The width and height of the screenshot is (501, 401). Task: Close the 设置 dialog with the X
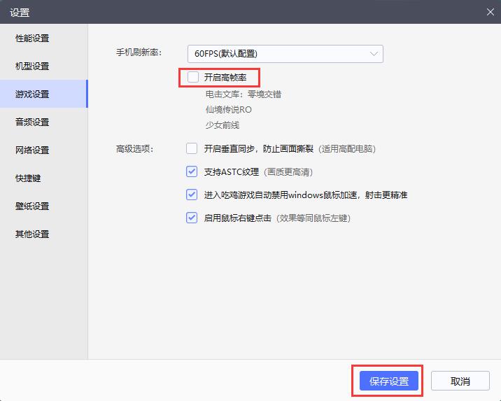[x=489, y=12]
